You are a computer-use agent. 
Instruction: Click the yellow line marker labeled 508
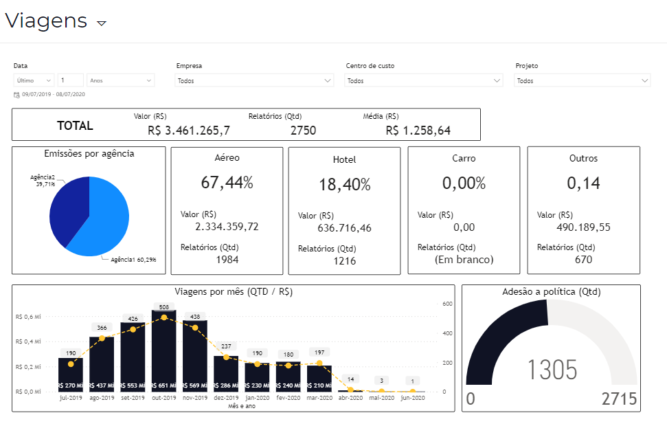coord(163,317)
